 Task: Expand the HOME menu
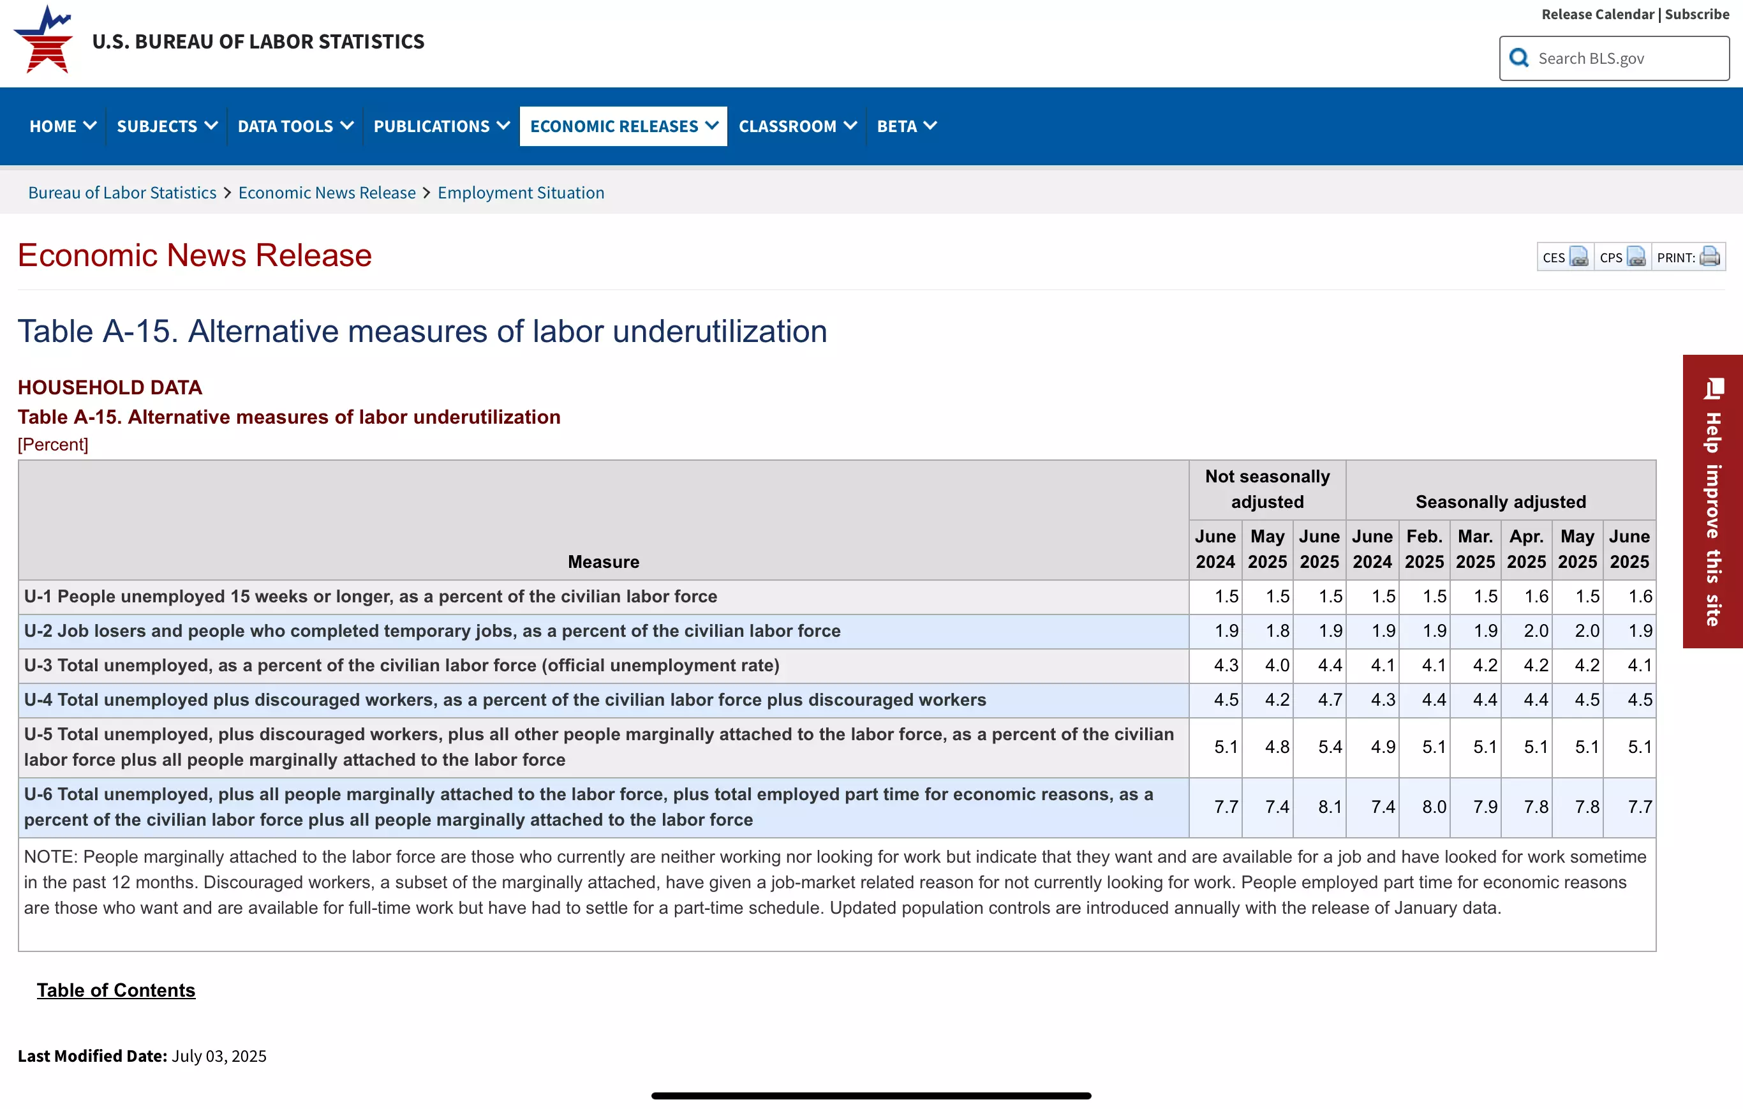63,126
